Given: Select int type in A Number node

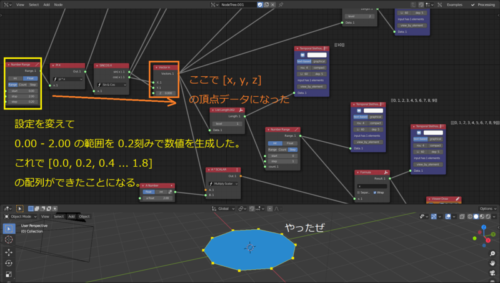Looking at the screenshot, I should [x=161, y=192].
